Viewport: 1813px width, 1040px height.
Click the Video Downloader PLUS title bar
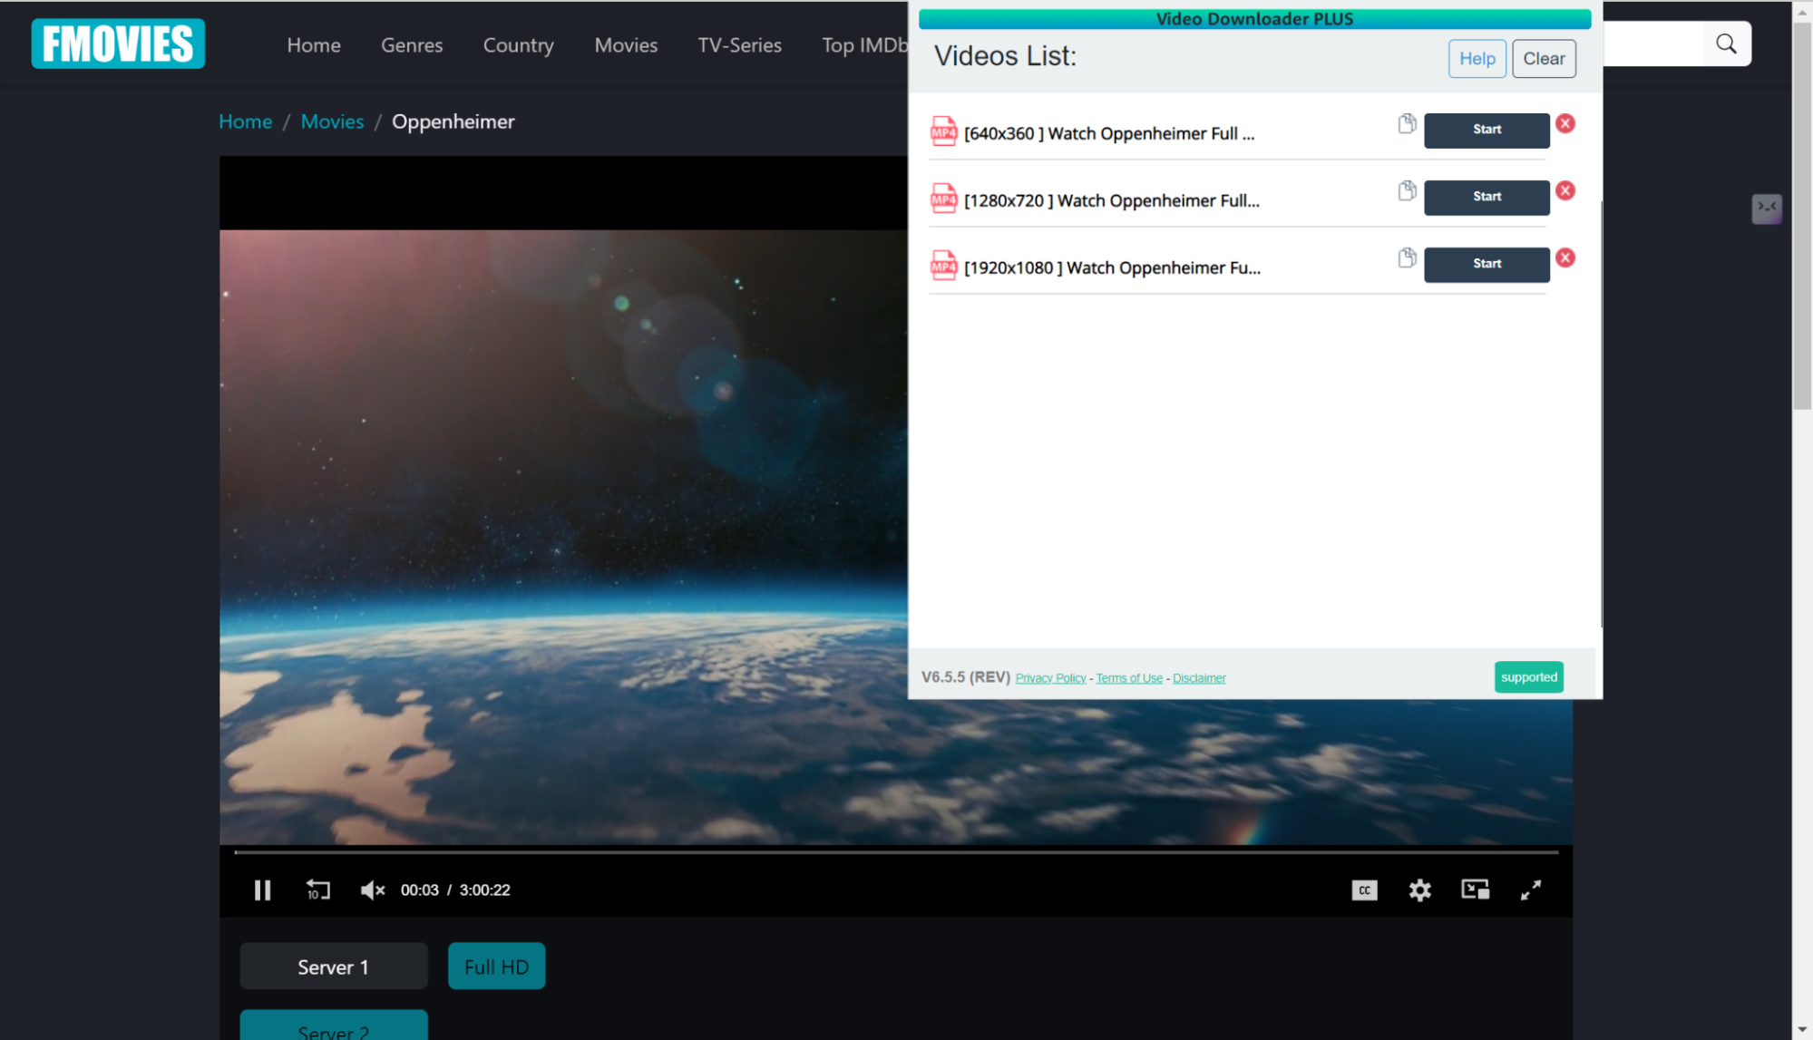pos(1254,19)
